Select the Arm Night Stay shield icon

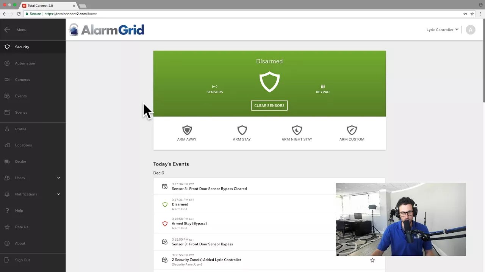tap(297, 130)
